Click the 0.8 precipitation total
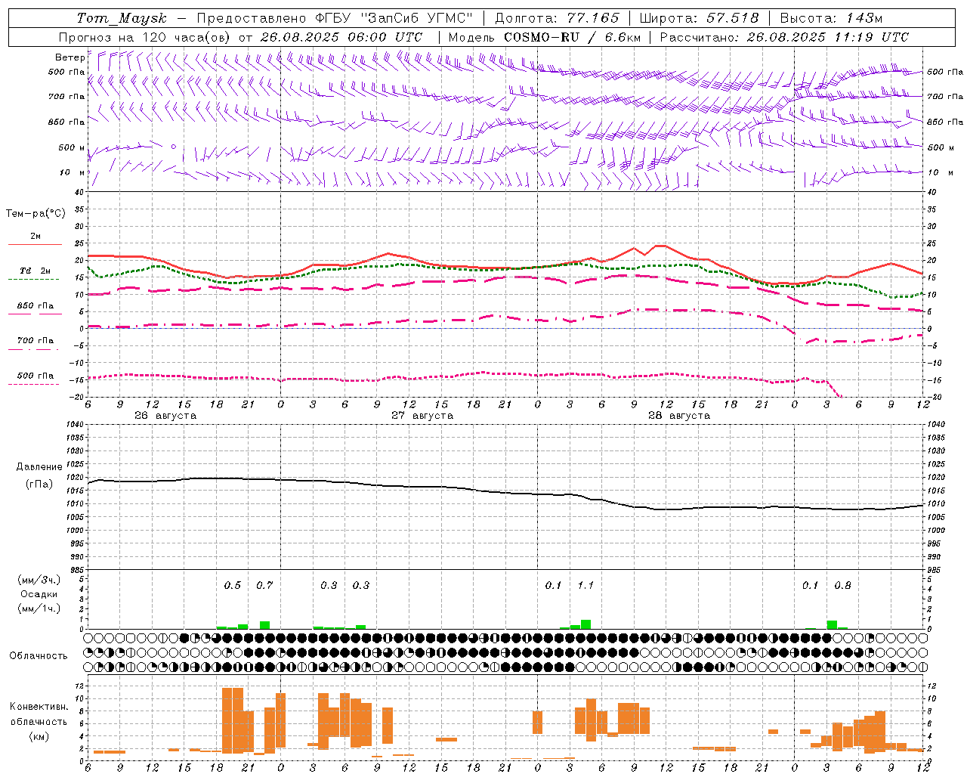The height and width of the screenshot is (774, 967). [x=842, y=585]
